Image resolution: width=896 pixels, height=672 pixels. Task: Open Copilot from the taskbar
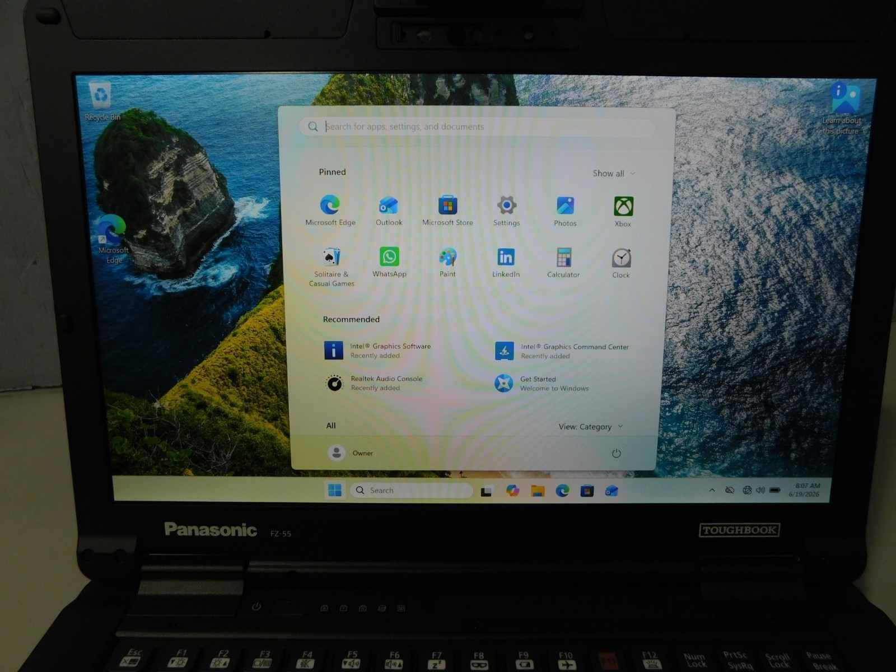[x=512, y=491]
